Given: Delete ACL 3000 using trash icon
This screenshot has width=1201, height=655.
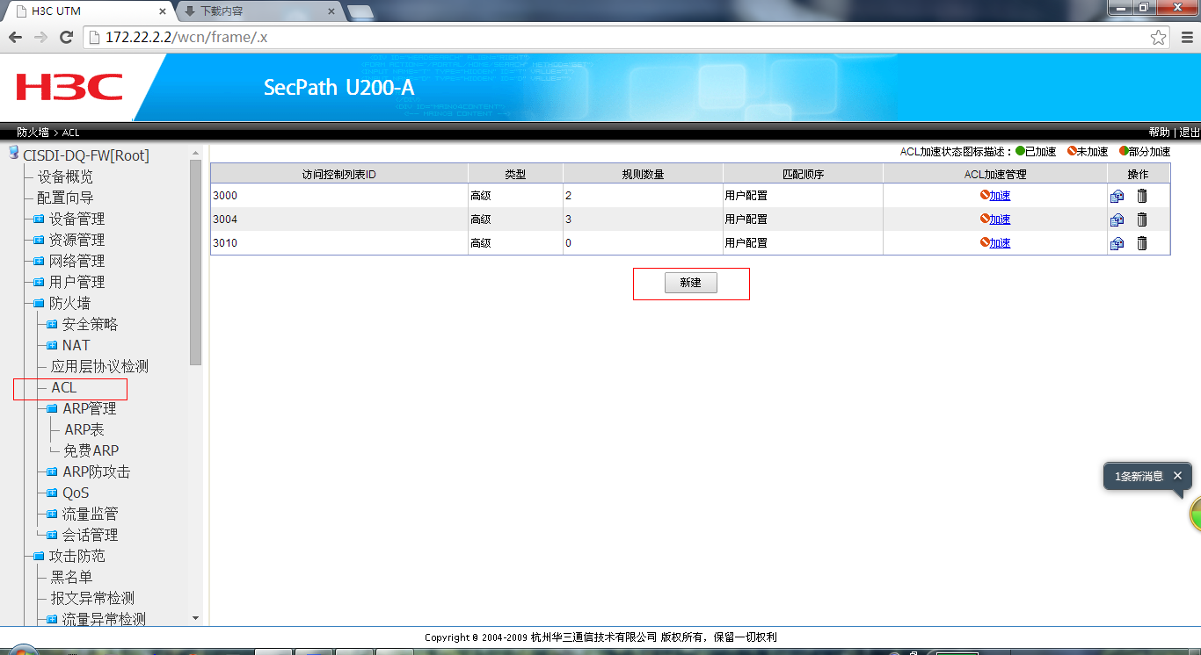Looking at the screenshot, I should click(1142, 196).
